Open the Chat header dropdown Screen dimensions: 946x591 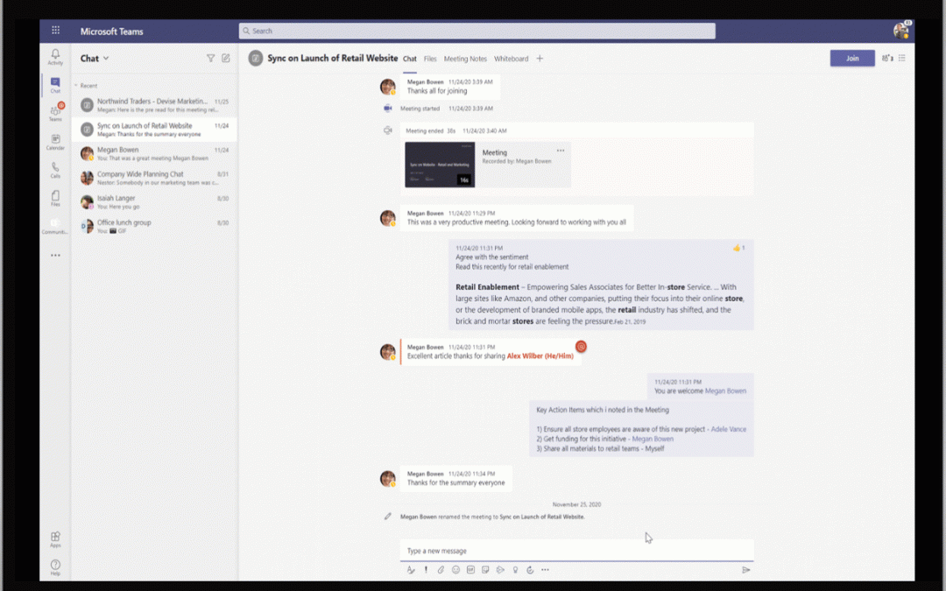[x=106, y=59]
